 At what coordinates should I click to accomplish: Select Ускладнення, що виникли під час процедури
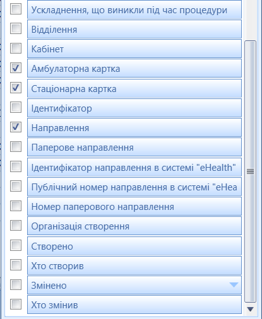tap(134, 9)
